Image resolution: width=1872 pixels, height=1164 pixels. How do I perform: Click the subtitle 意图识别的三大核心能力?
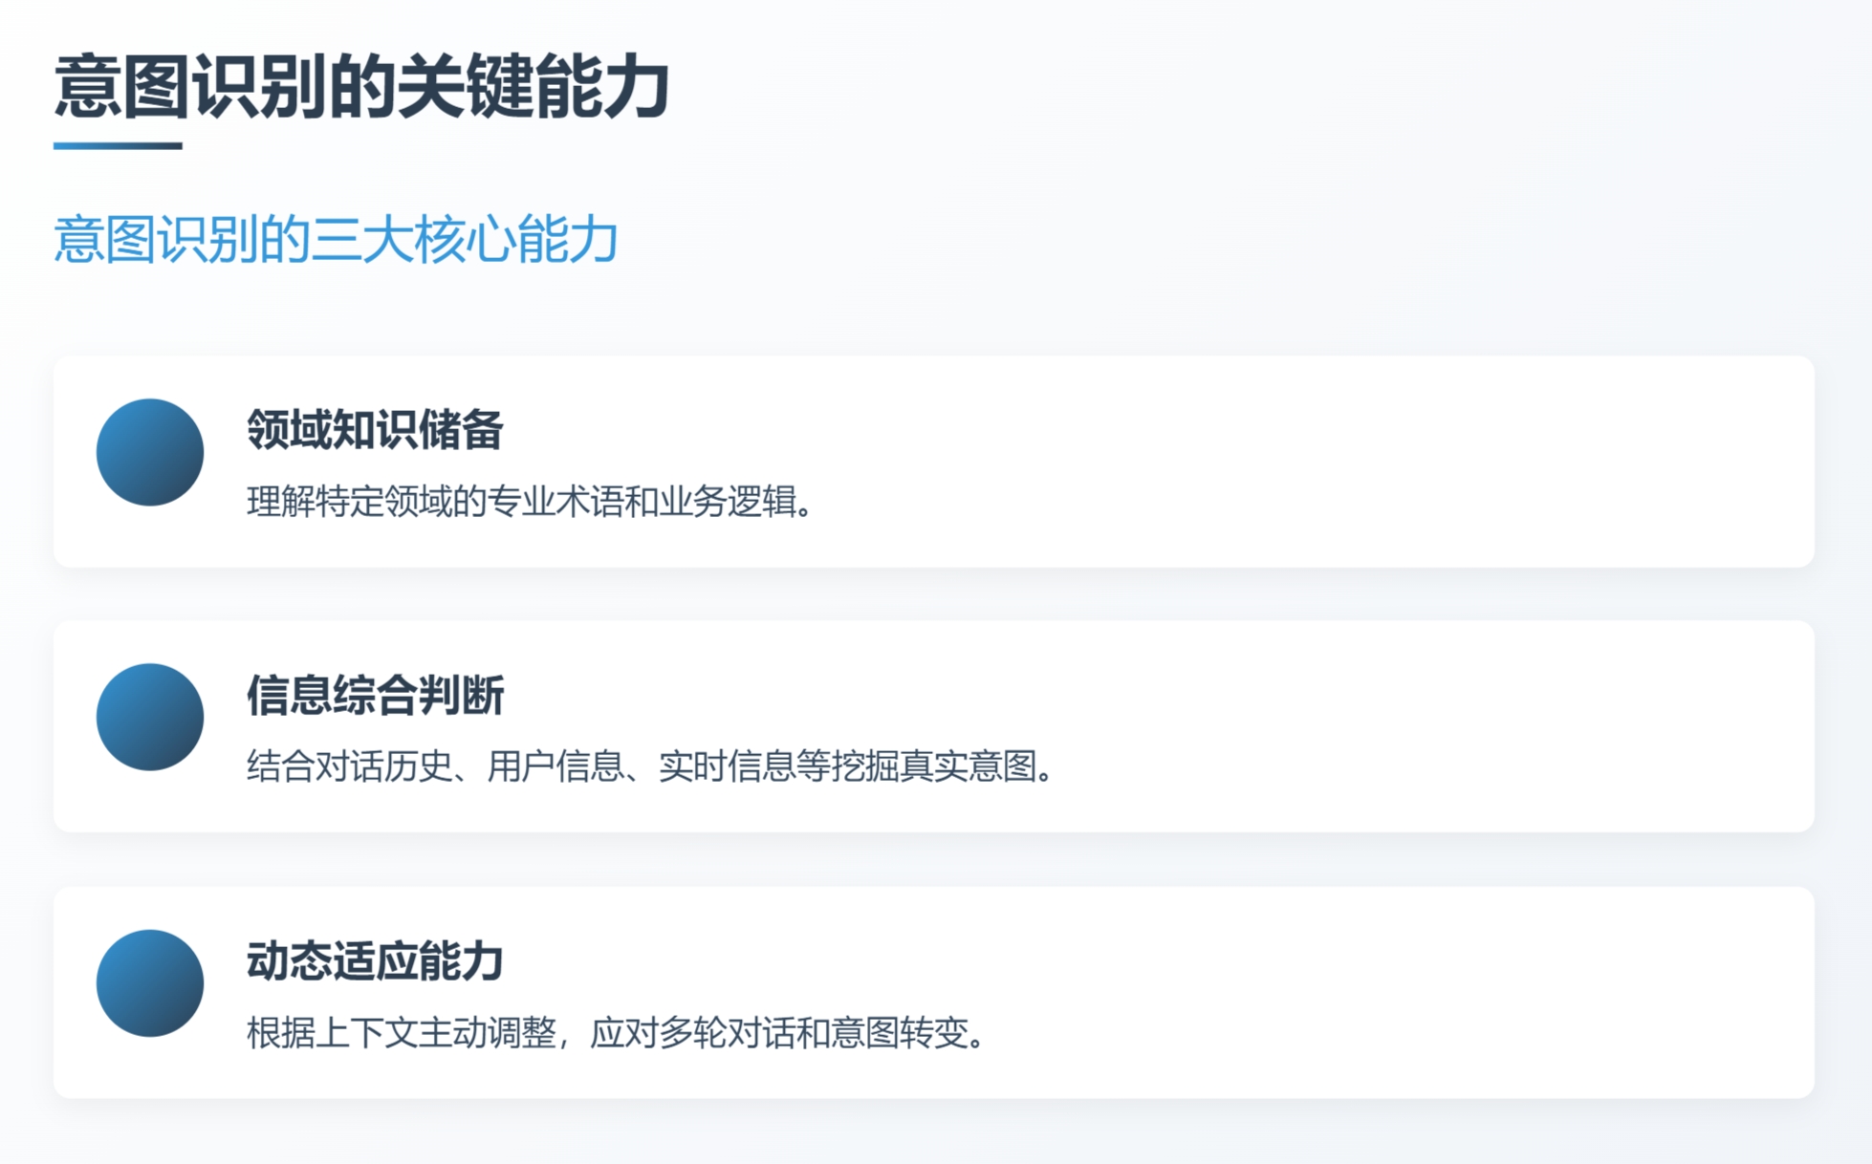[336, 239]
